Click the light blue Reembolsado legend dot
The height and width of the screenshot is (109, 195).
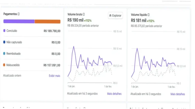pyautogui.click(x=4, y=53)
